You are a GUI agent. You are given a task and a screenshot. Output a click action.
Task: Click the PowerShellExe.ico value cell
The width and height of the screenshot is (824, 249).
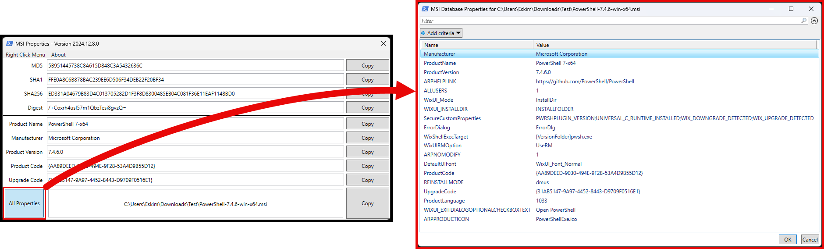click(x=556, y=219)
